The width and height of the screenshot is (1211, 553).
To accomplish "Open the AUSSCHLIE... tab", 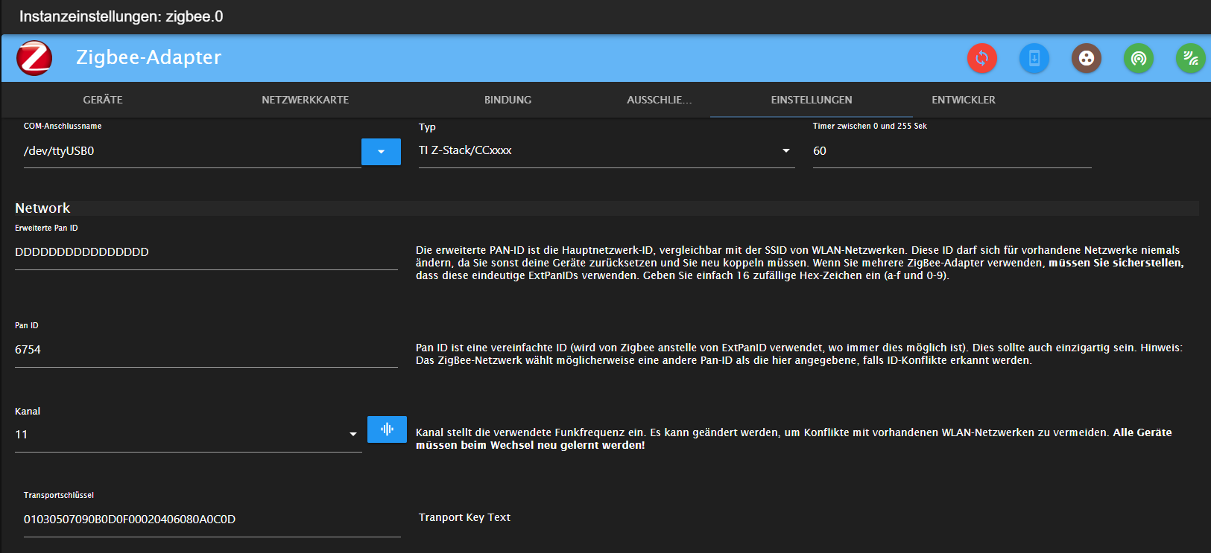I will point(660,100).
